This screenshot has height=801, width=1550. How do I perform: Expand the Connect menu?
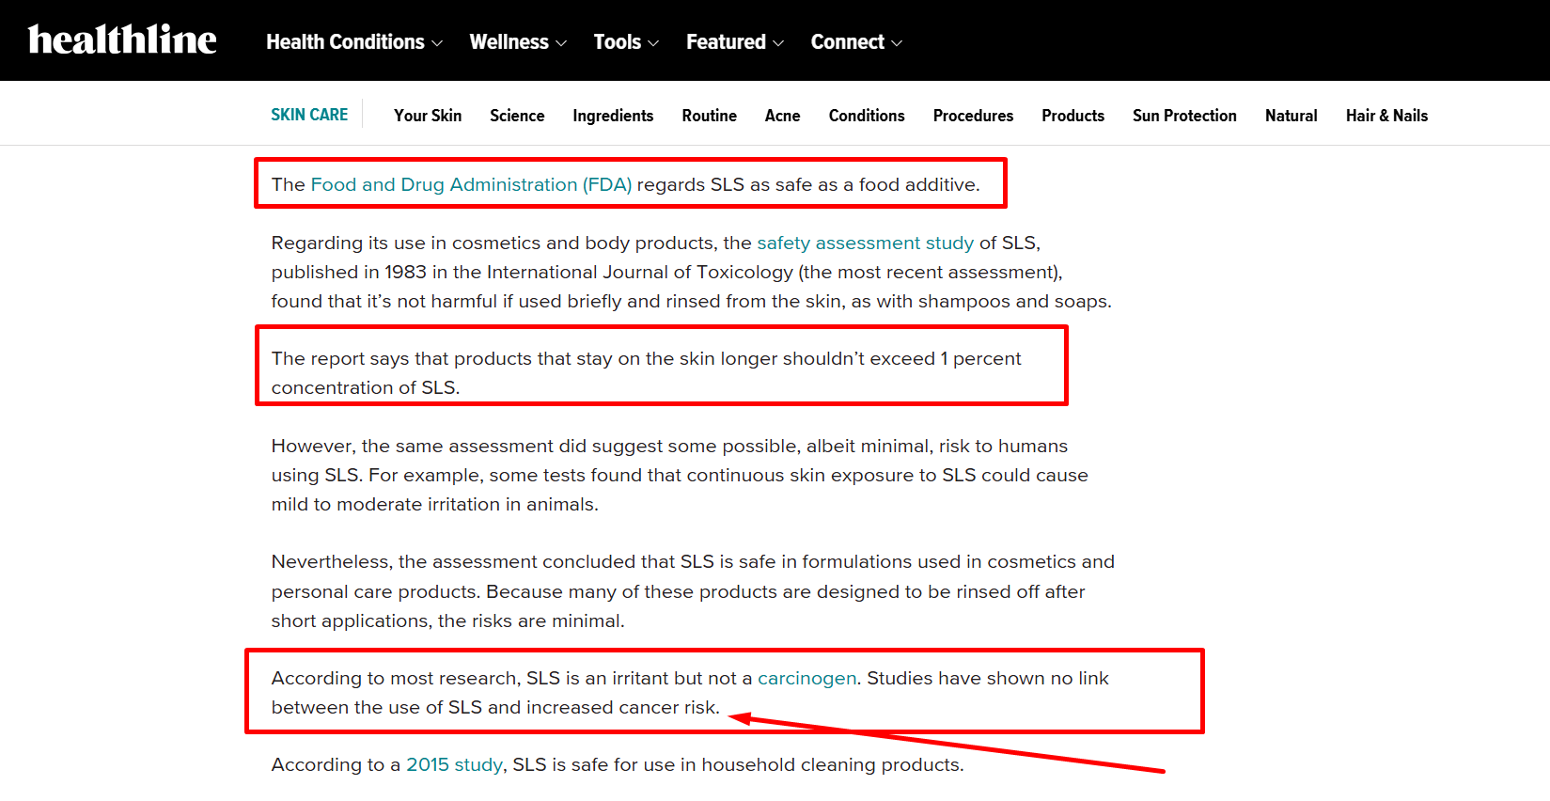856,42
